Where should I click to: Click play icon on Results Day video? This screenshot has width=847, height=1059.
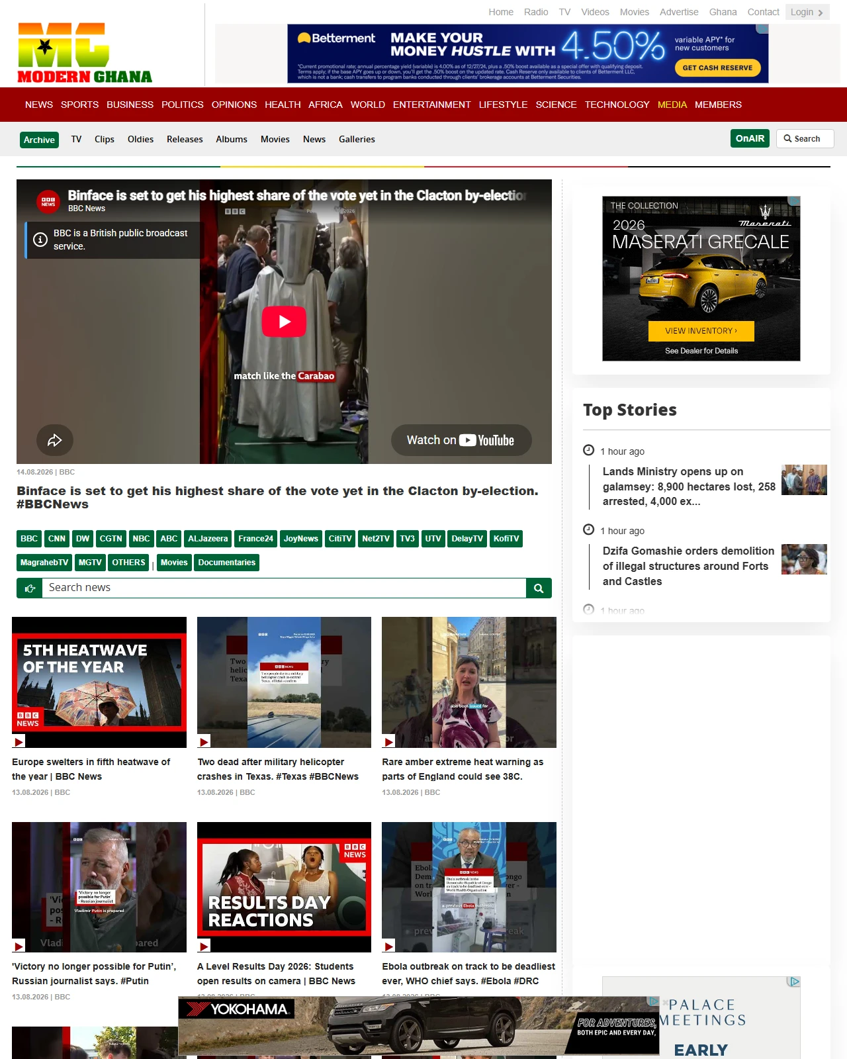(x=204, y=946)
